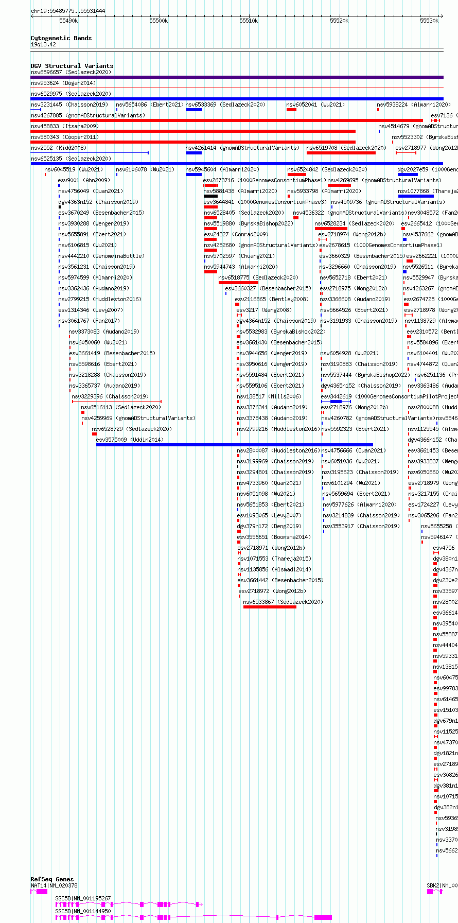Open variant nsv5945604 (Almarri2020)
The width and height of the screenshot is (458, 923).
[222, 169]
